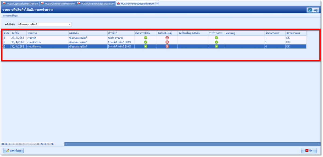Click the navigator's refresh arrow icon
The image size is (323, 157).
coord(41,144)
